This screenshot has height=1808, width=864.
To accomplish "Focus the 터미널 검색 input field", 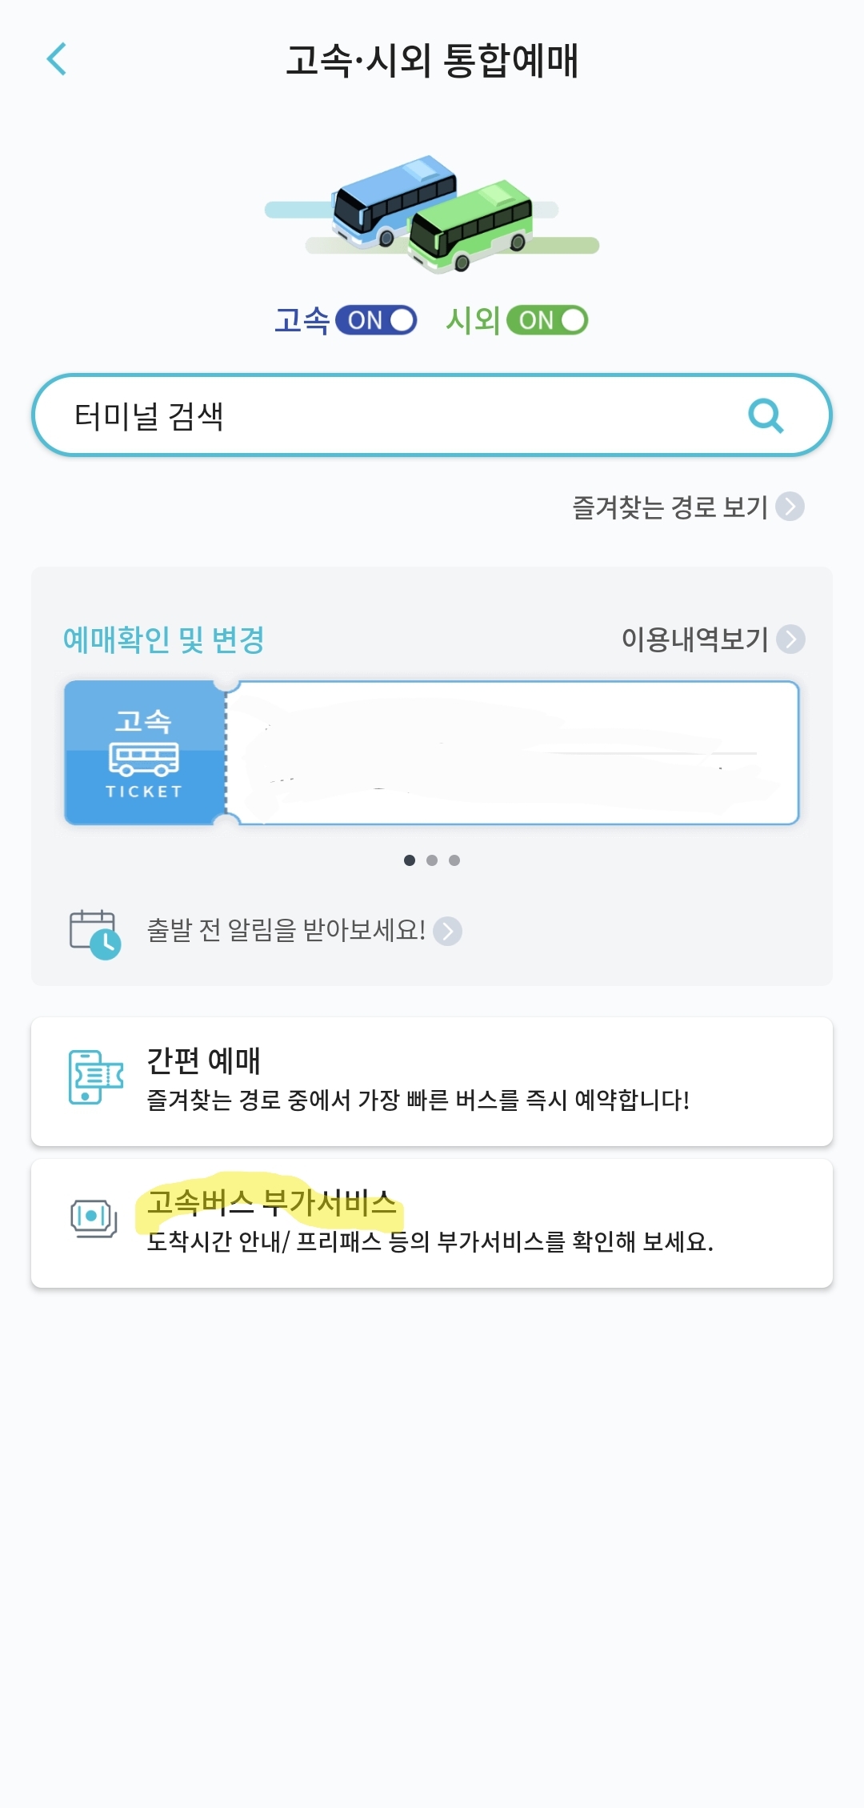I will [x=432, y=415].
